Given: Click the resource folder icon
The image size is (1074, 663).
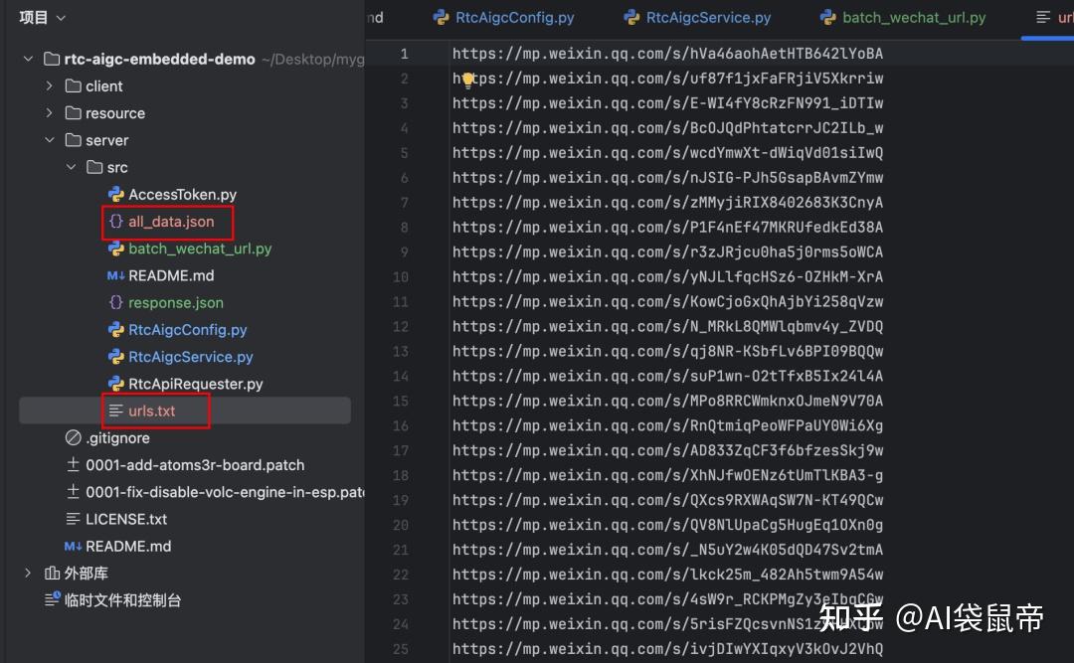Looking at the screenshot, I should coord(74,113).
